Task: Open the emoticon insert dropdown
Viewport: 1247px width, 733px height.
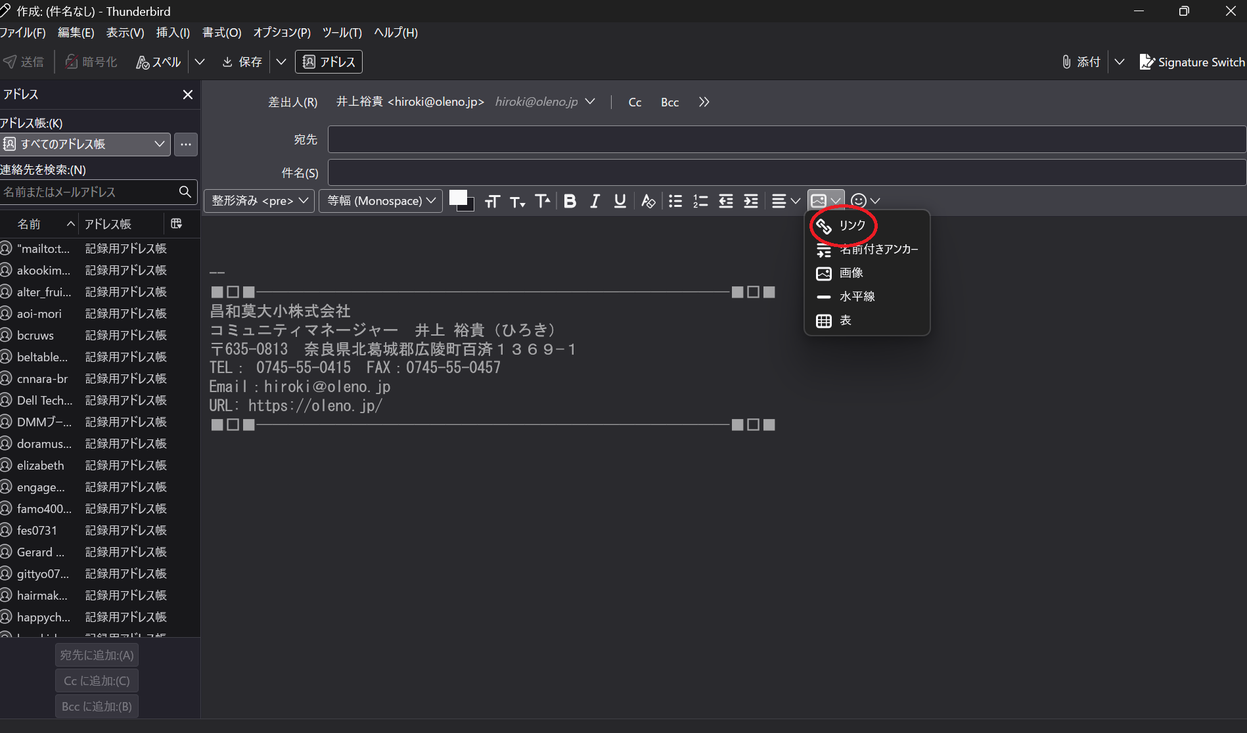Action: (865, 201)
